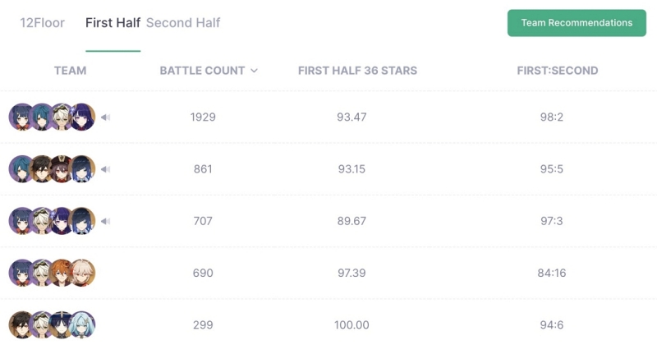The image size is (657, 345).
Task: Click the hat-wearing third avatar in the 861 team
Action: [62, 169]
